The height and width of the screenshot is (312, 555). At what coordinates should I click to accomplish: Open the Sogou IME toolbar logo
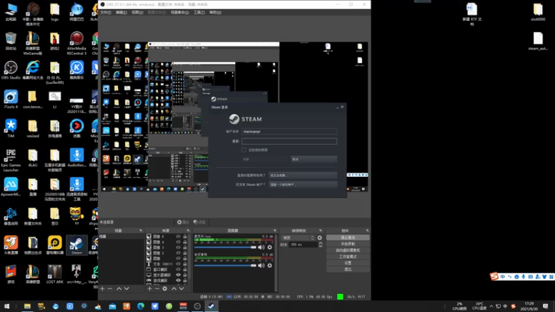[x=495, y=276]
